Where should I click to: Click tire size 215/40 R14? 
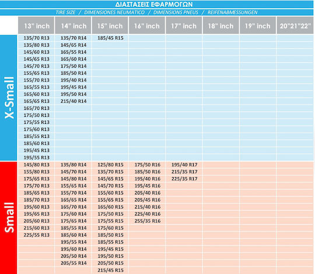pos(73,101)
